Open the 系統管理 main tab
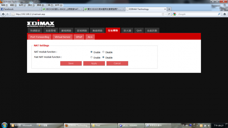The image size is (228, 128). (x=51, y=31)
